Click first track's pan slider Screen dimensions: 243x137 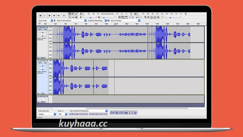(x=43, y=36)
